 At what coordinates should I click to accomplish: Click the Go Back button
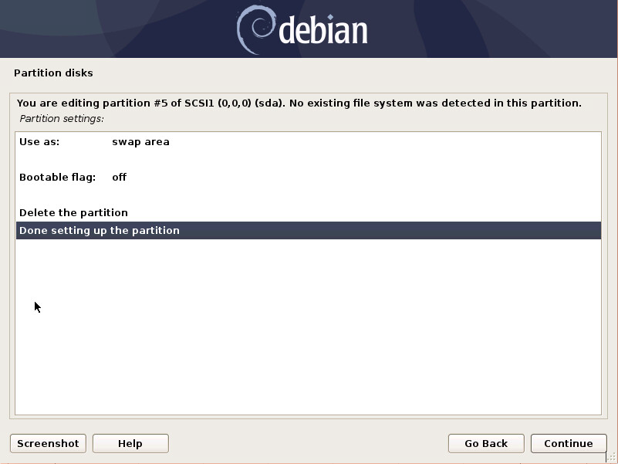coord(486,443)
